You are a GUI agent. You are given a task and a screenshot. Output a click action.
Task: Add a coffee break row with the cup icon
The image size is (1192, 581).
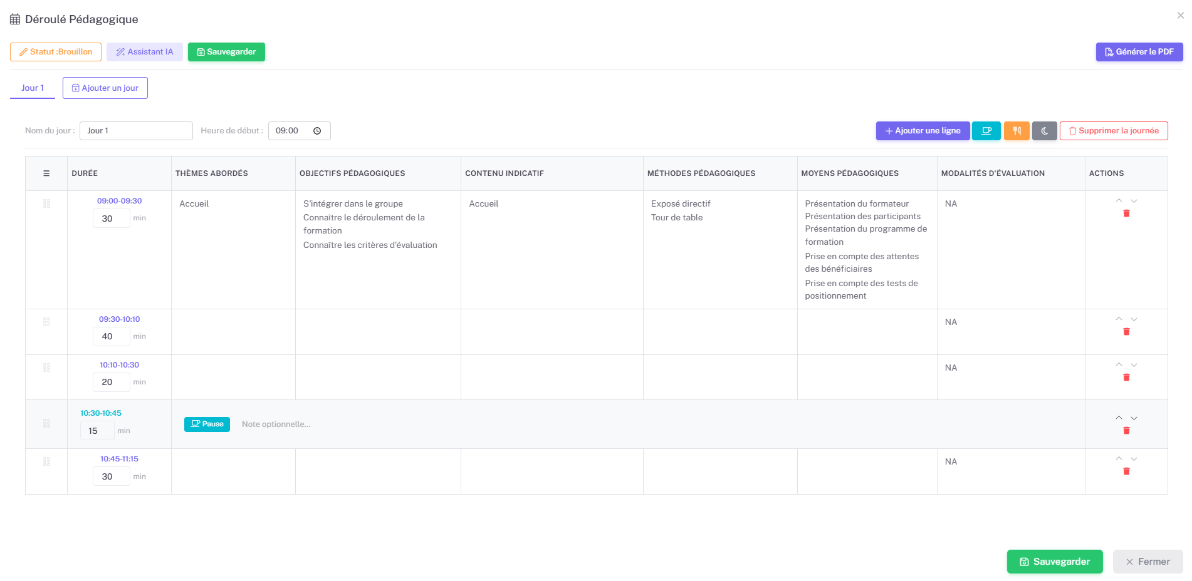pyautogui.click(x=986, y=130)
